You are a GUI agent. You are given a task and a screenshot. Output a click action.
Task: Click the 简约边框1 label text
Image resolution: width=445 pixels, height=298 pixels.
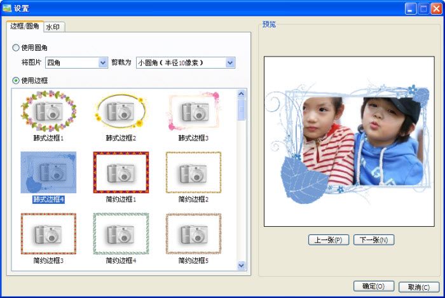121,200
